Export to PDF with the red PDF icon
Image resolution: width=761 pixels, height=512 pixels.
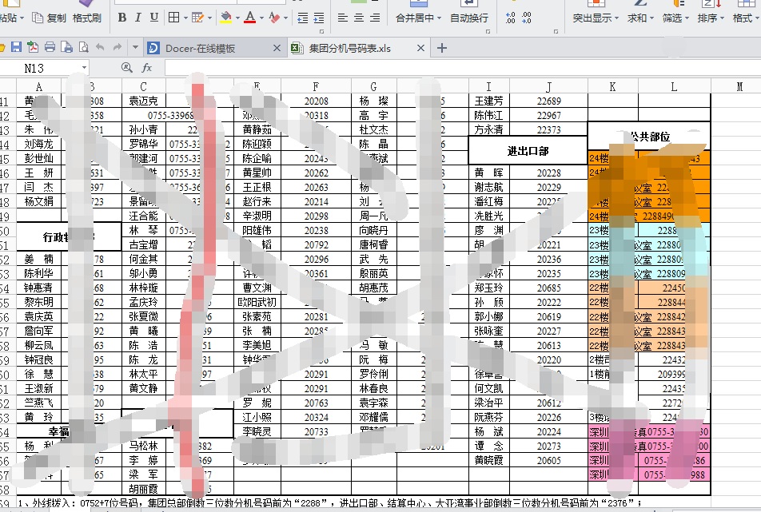point(33,47)
